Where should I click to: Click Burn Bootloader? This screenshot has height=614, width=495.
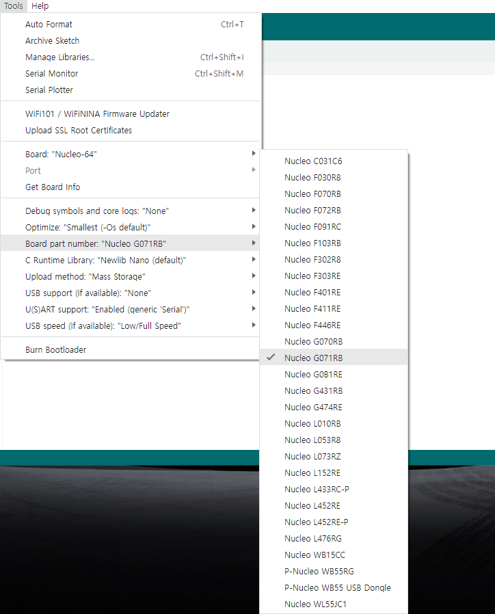pyautogui.click(x=131, y=350)
